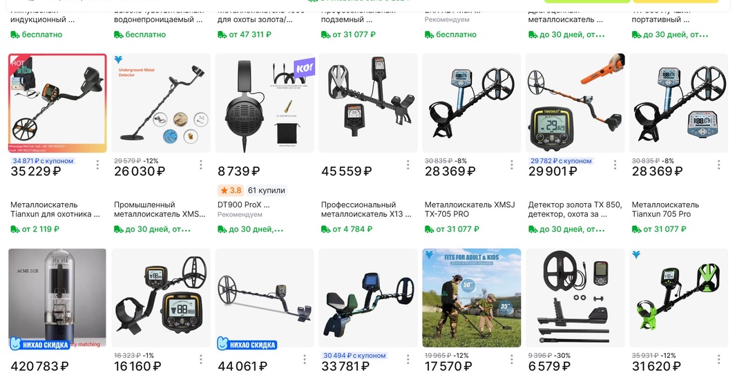Image resolution: width=746 pixels, height=373 pixels.
Task: Open three-dot menu for 35 229 ₽ Tianxun detector
Action: click(97, 164)
